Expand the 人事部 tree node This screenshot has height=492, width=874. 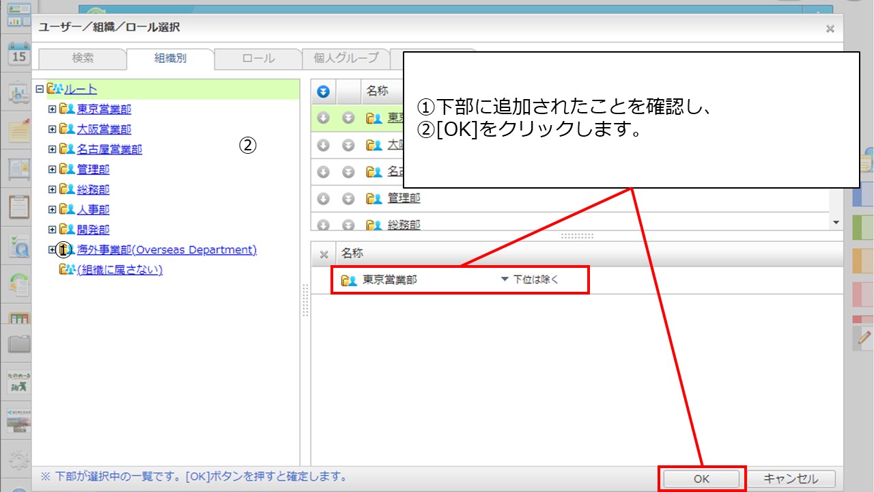[x=53, y=210]
